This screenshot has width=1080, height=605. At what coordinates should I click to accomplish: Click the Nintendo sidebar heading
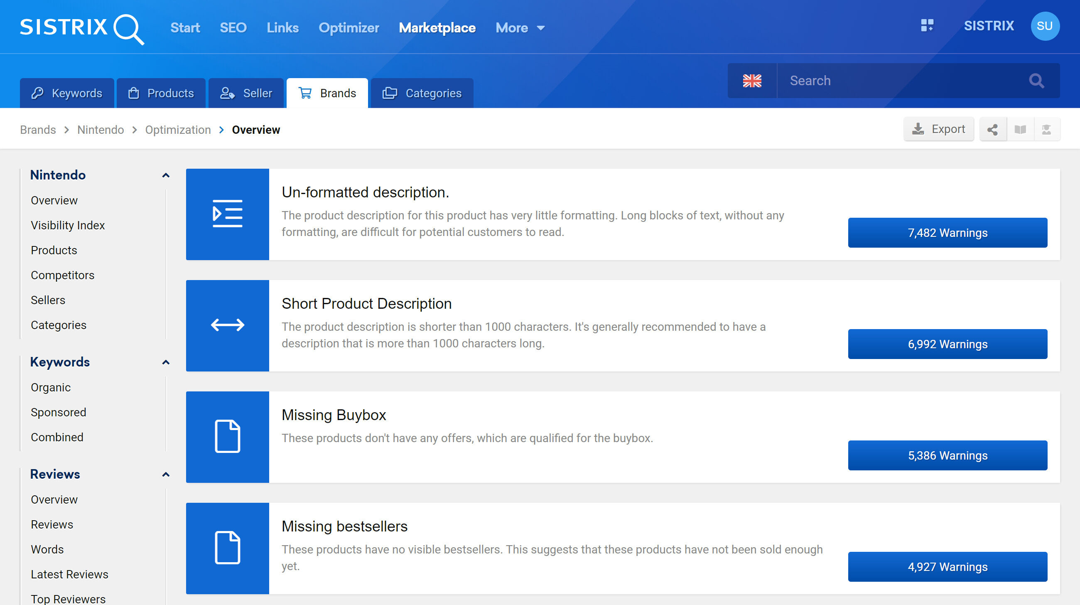click(x=58, y=175)
